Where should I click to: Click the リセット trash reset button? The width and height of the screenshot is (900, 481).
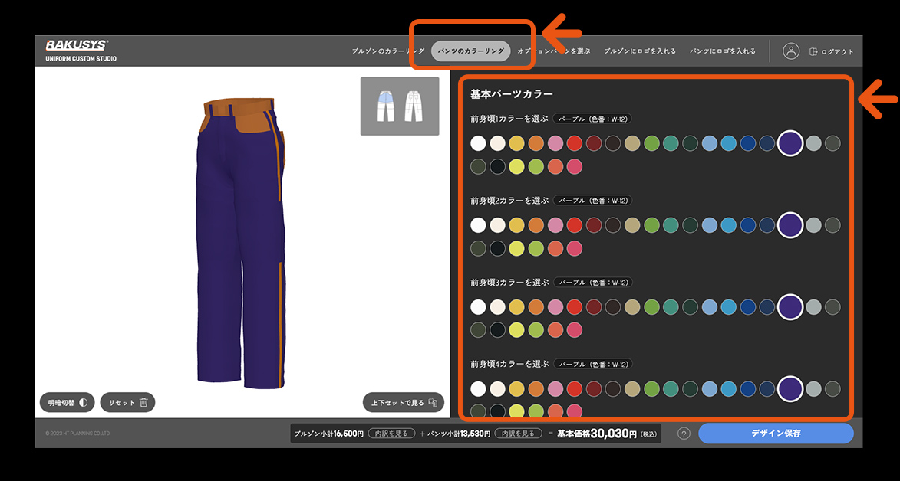[x=127, y=402]
